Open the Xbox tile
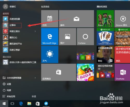This screenshot has width=130, height=107. (105, 19)
